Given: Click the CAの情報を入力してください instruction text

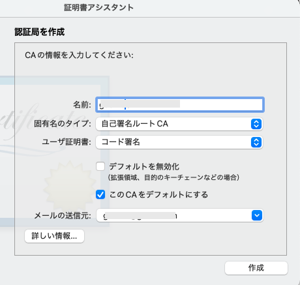Looking at the screenshot, I should (79, 55).
